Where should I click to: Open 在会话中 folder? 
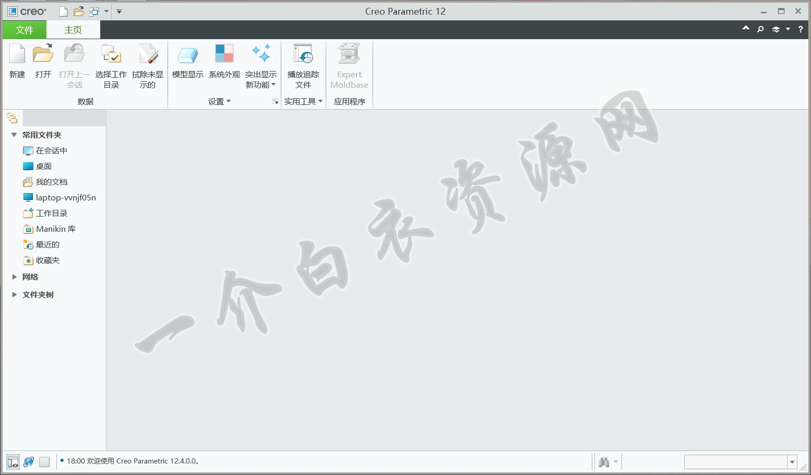(x=45, y=150)
